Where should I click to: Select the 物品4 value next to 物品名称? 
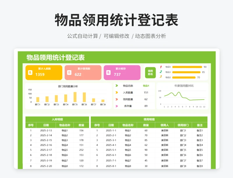(x=146, y=86)
